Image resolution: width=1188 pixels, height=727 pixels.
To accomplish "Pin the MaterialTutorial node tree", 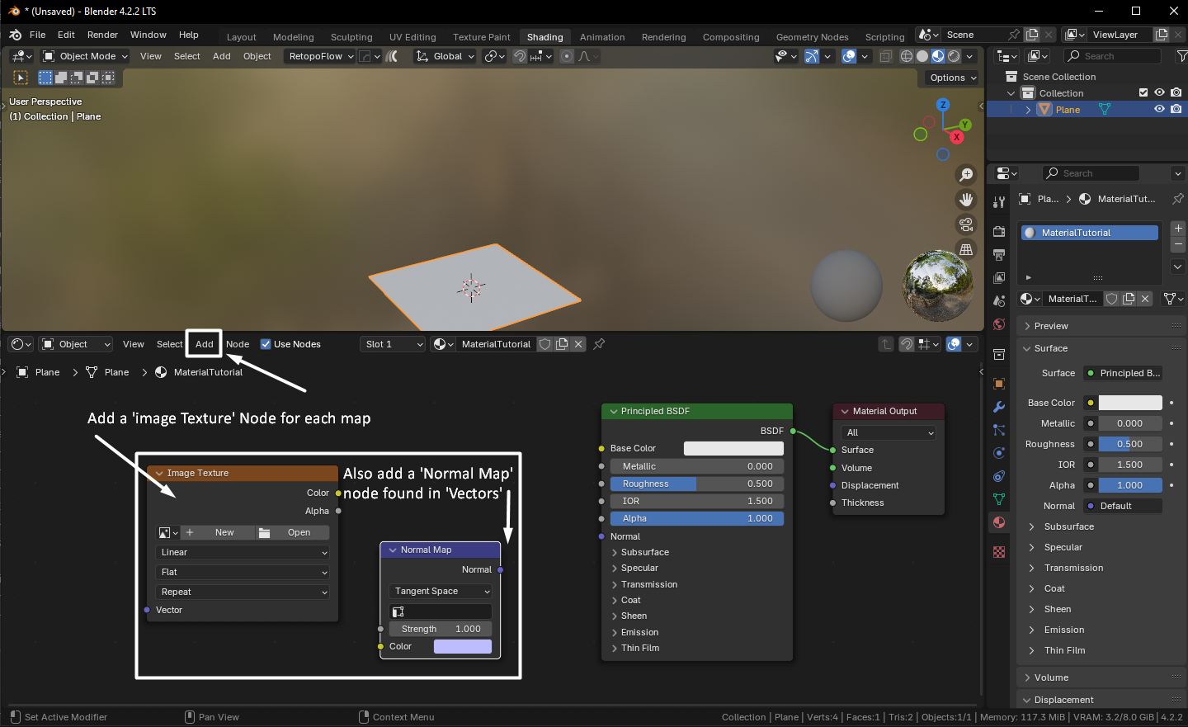I will [600, 344].
